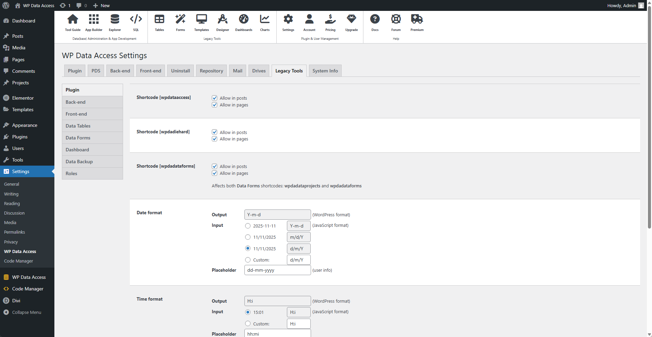This screenshot has width=652, height=337.
Task: Collapse the WordPress admin menu
Action: click(x=26, y=312)
